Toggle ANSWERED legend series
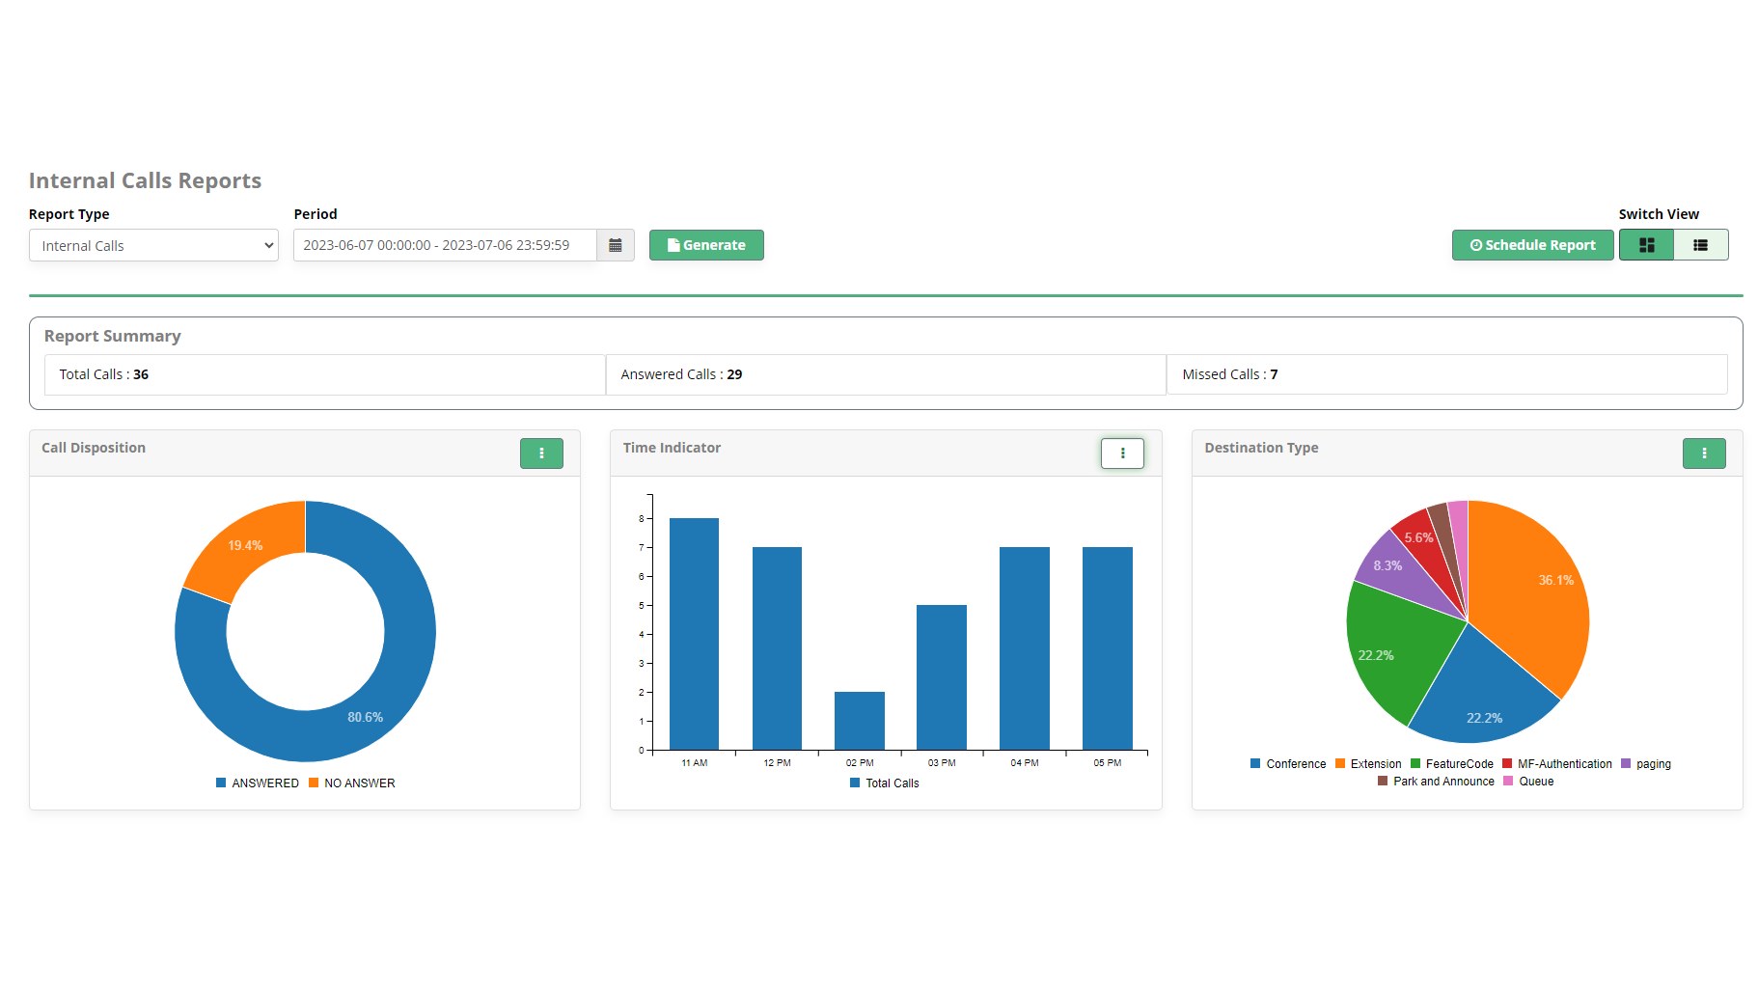The height and width of the screenshot is (989, 1758). coord(258,783)
